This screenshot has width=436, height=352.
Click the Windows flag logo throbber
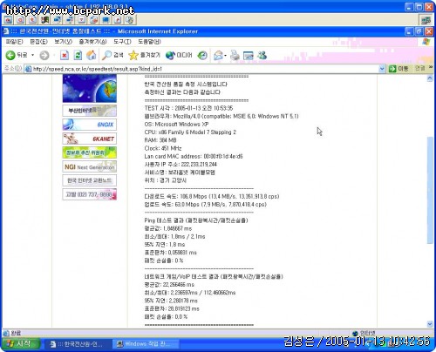(426, 42)
